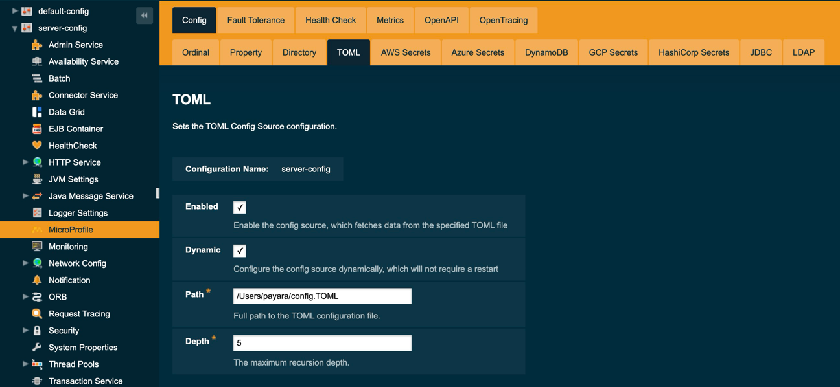Open the System Properties wrench icon

tap(38, 347)
